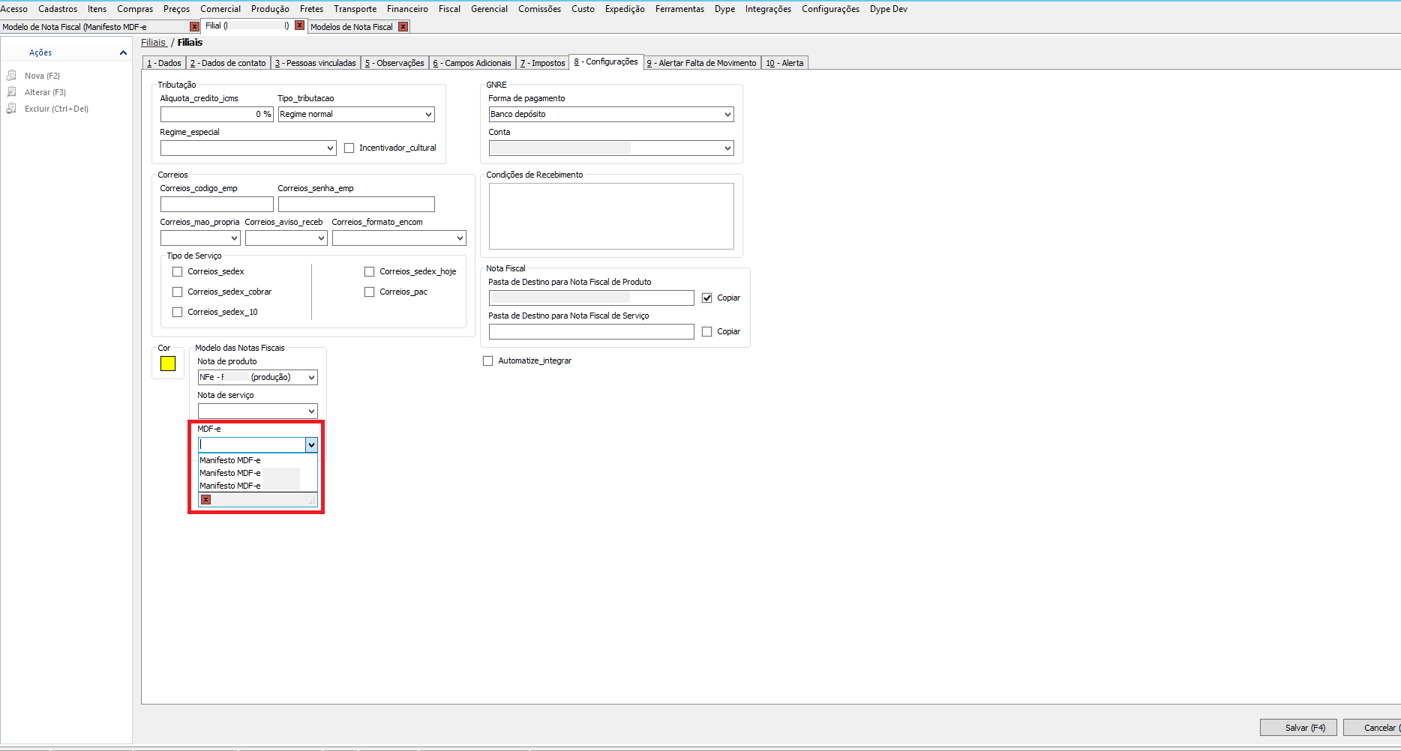Open the Dype Dev menu

coord(889,9)
